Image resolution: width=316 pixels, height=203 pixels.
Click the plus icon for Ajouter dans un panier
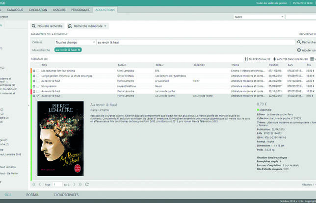click(x=275, y=59)
